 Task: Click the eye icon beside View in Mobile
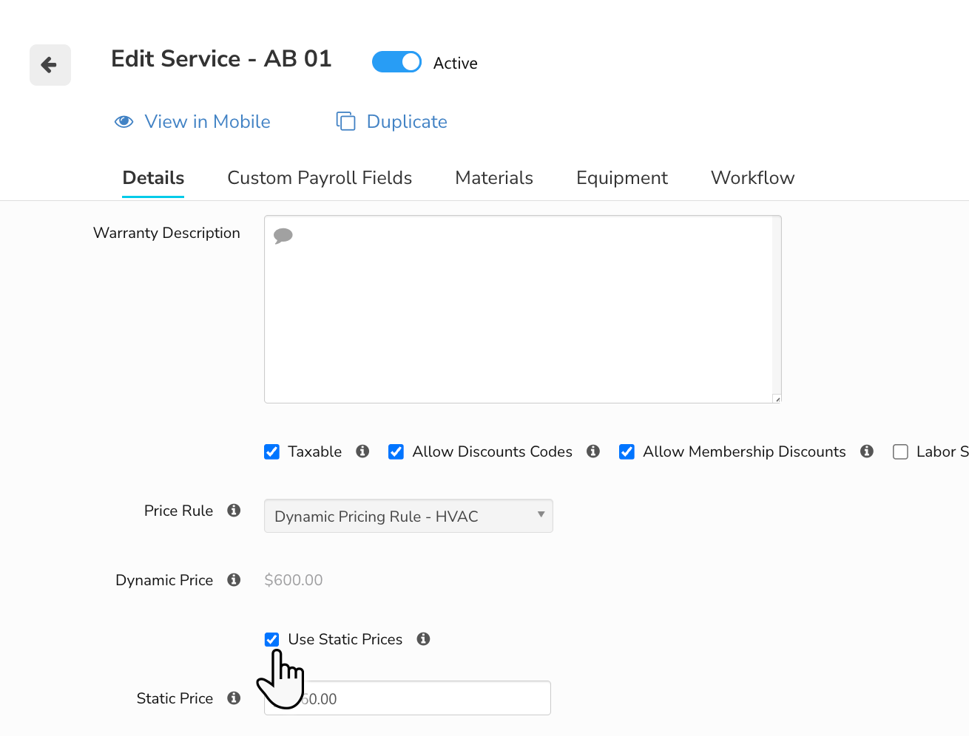124,121
